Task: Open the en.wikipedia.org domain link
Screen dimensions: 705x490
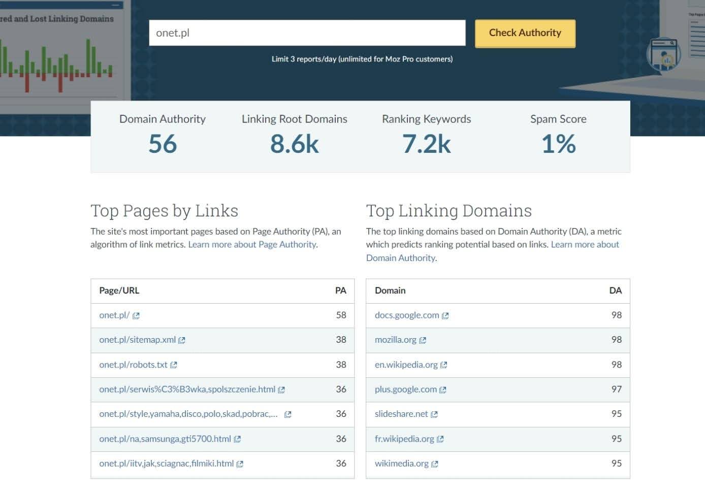Action: coord(406,365)
